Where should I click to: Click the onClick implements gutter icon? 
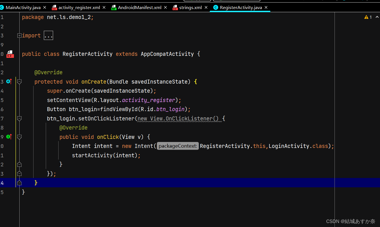click(x=9, y=137)
